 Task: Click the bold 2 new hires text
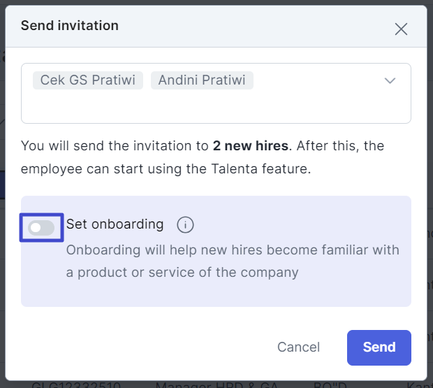pos(251,145)
